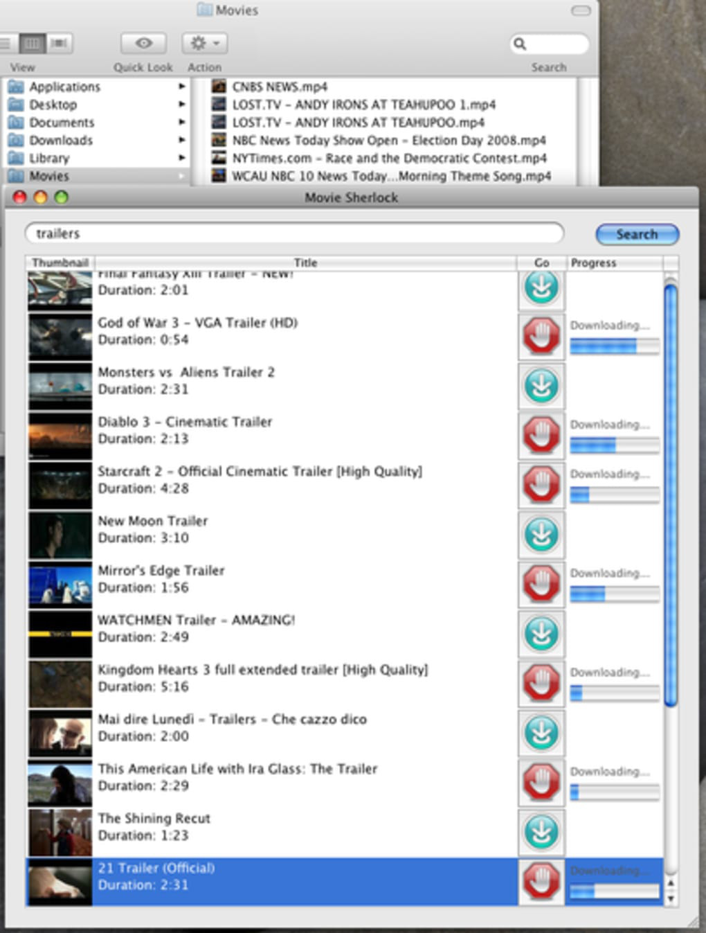Open the God of War 3 thumbnail

coord(60,337)
